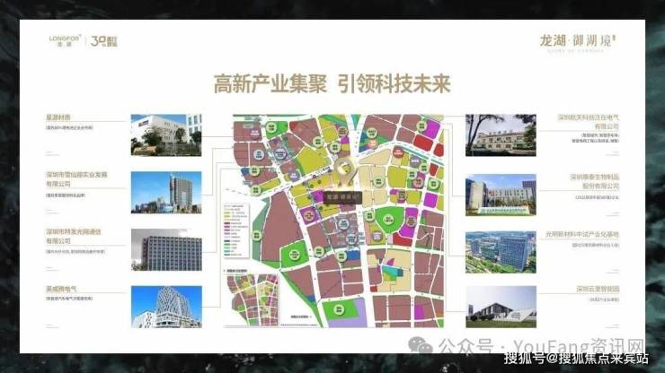Open the 深圳航天科创泛在电气 building photo
Viewport: 665px width, 373px height.
[500, 134]
